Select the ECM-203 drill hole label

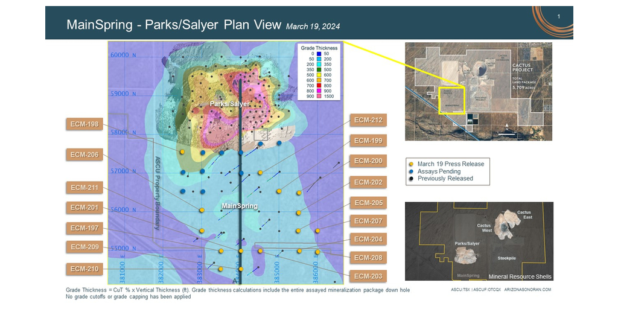point(368,276)
